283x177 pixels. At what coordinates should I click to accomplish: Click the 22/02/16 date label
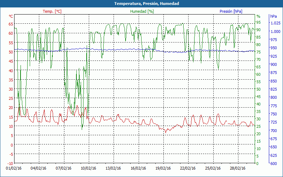[188, 169]
